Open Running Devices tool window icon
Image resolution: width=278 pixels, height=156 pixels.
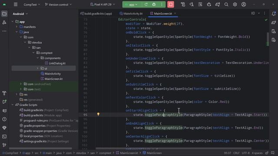[x=274, y=40]
